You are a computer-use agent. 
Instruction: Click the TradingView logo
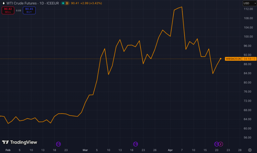click(20, 142)
